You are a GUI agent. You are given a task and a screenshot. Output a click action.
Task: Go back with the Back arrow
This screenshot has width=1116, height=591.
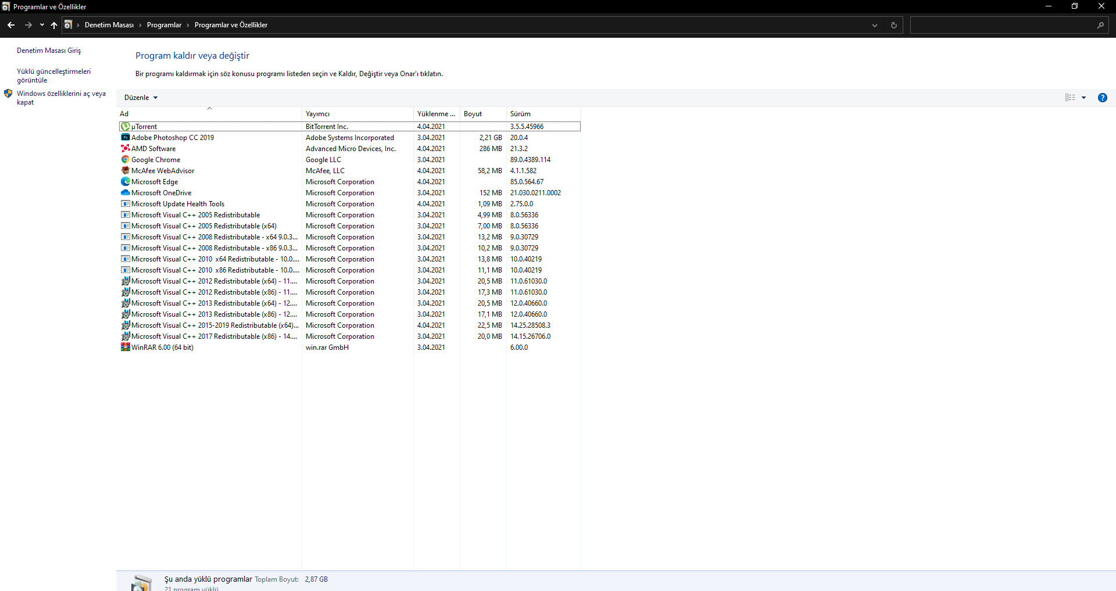pos(11,25)
